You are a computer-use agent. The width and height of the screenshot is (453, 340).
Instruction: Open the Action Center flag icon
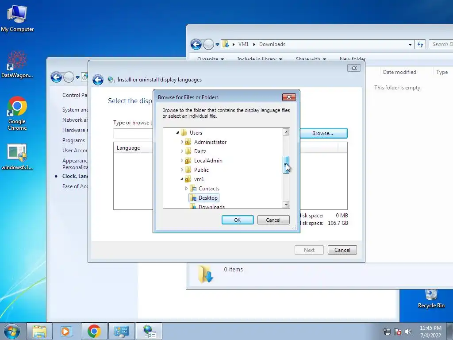[398, 332]
